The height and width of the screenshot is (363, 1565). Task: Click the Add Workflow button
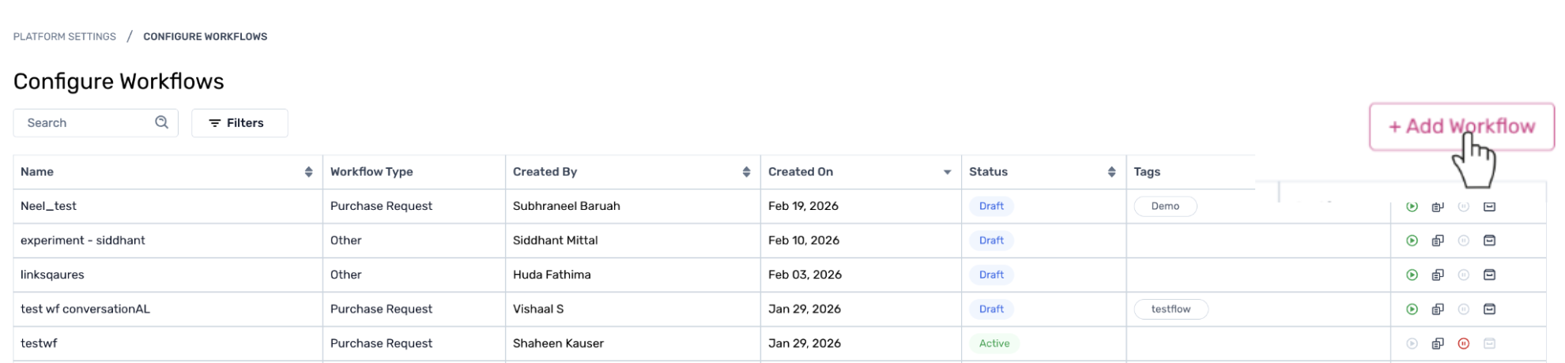(x=1461, y=126)
